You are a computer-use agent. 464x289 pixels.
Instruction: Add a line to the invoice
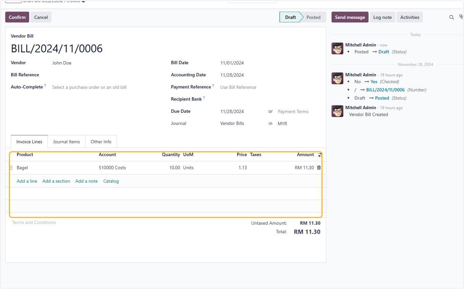(x=27, y=181)
